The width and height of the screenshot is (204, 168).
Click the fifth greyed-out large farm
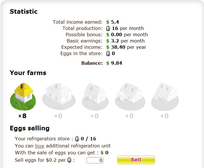(x=165, y=97)
